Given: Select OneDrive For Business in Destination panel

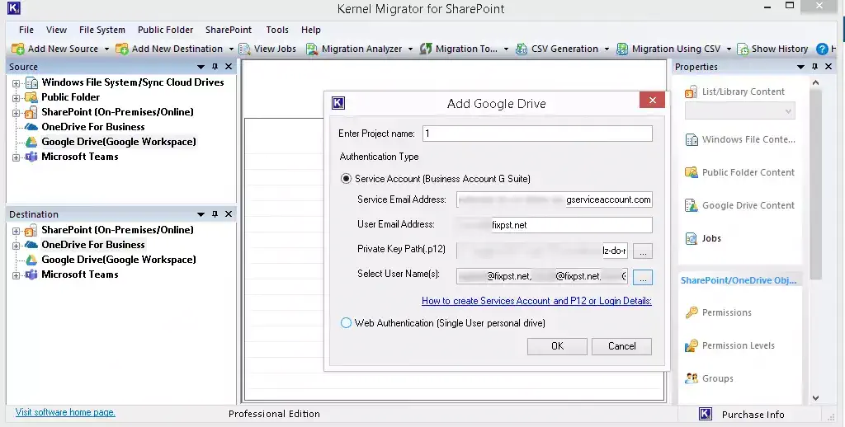Looking at the screenshot, I should pyautogui.click(x=93, y=245).
